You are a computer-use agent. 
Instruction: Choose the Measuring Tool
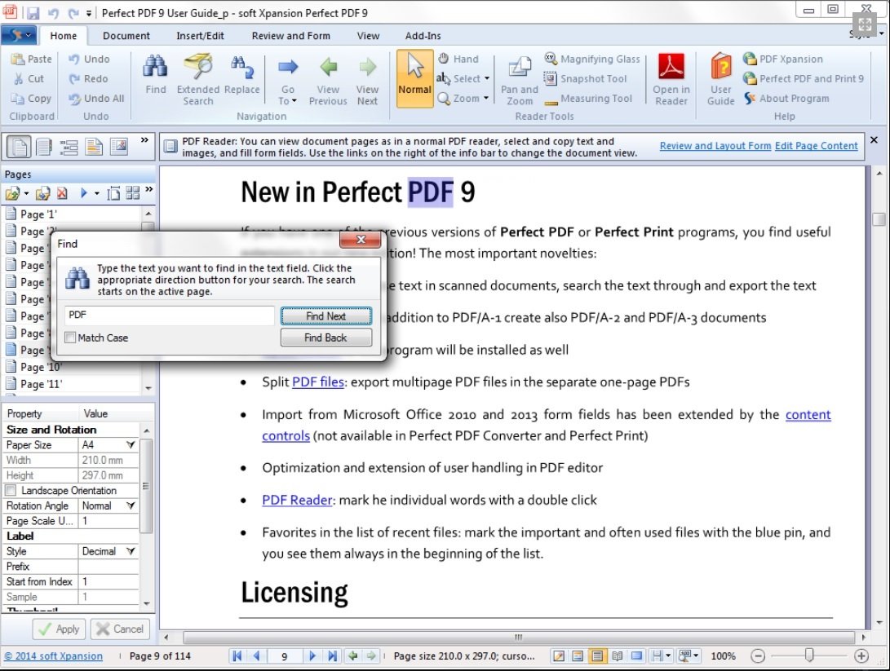tap(588, 99)
